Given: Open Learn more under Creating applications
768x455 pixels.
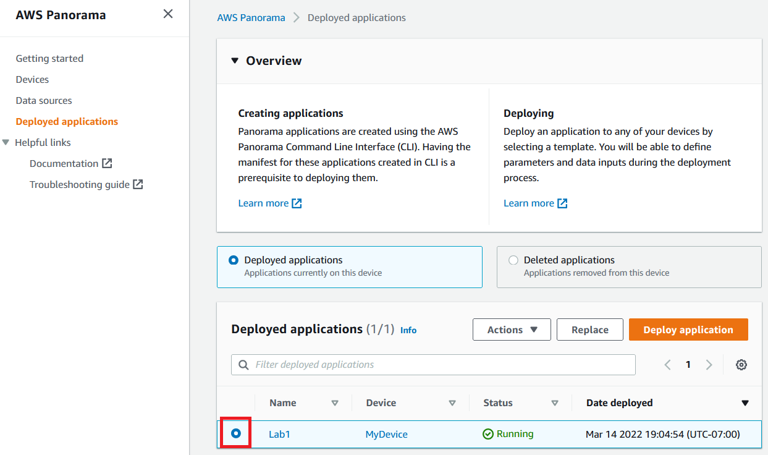Looking at the screenshot, I should [263, 203].
